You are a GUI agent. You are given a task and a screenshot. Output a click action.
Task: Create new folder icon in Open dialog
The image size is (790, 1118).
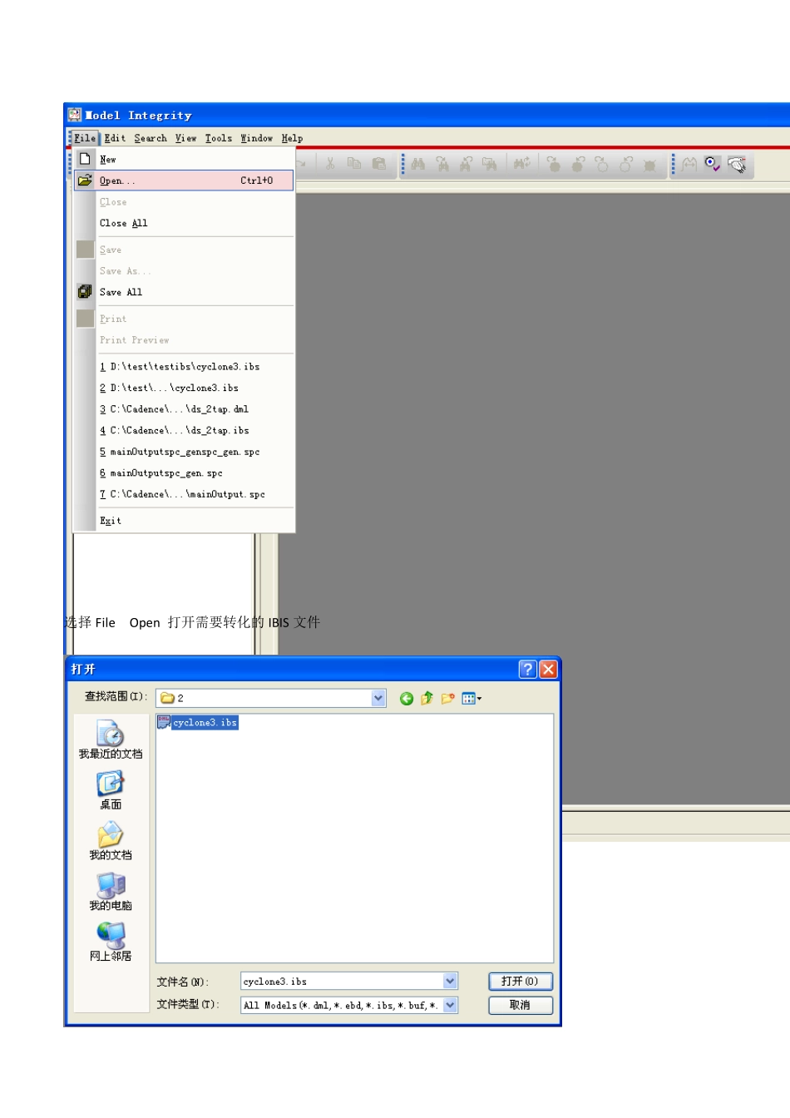(x=448, y=699)
